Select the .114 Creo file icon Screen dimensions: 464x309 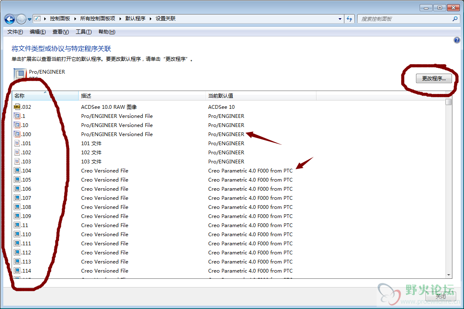click(17, 271)
